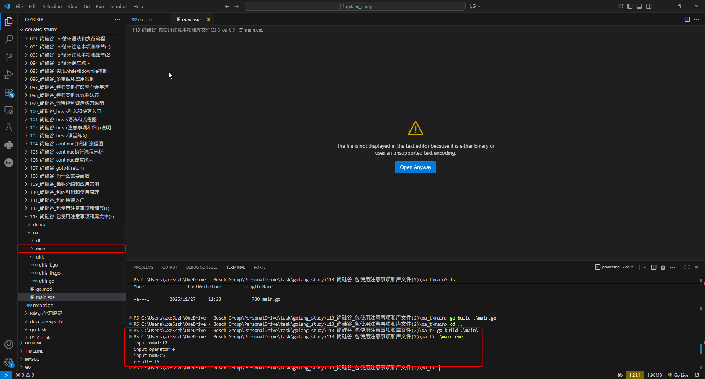Click the oa_t breadcrumb segment

tap(226, 30)
